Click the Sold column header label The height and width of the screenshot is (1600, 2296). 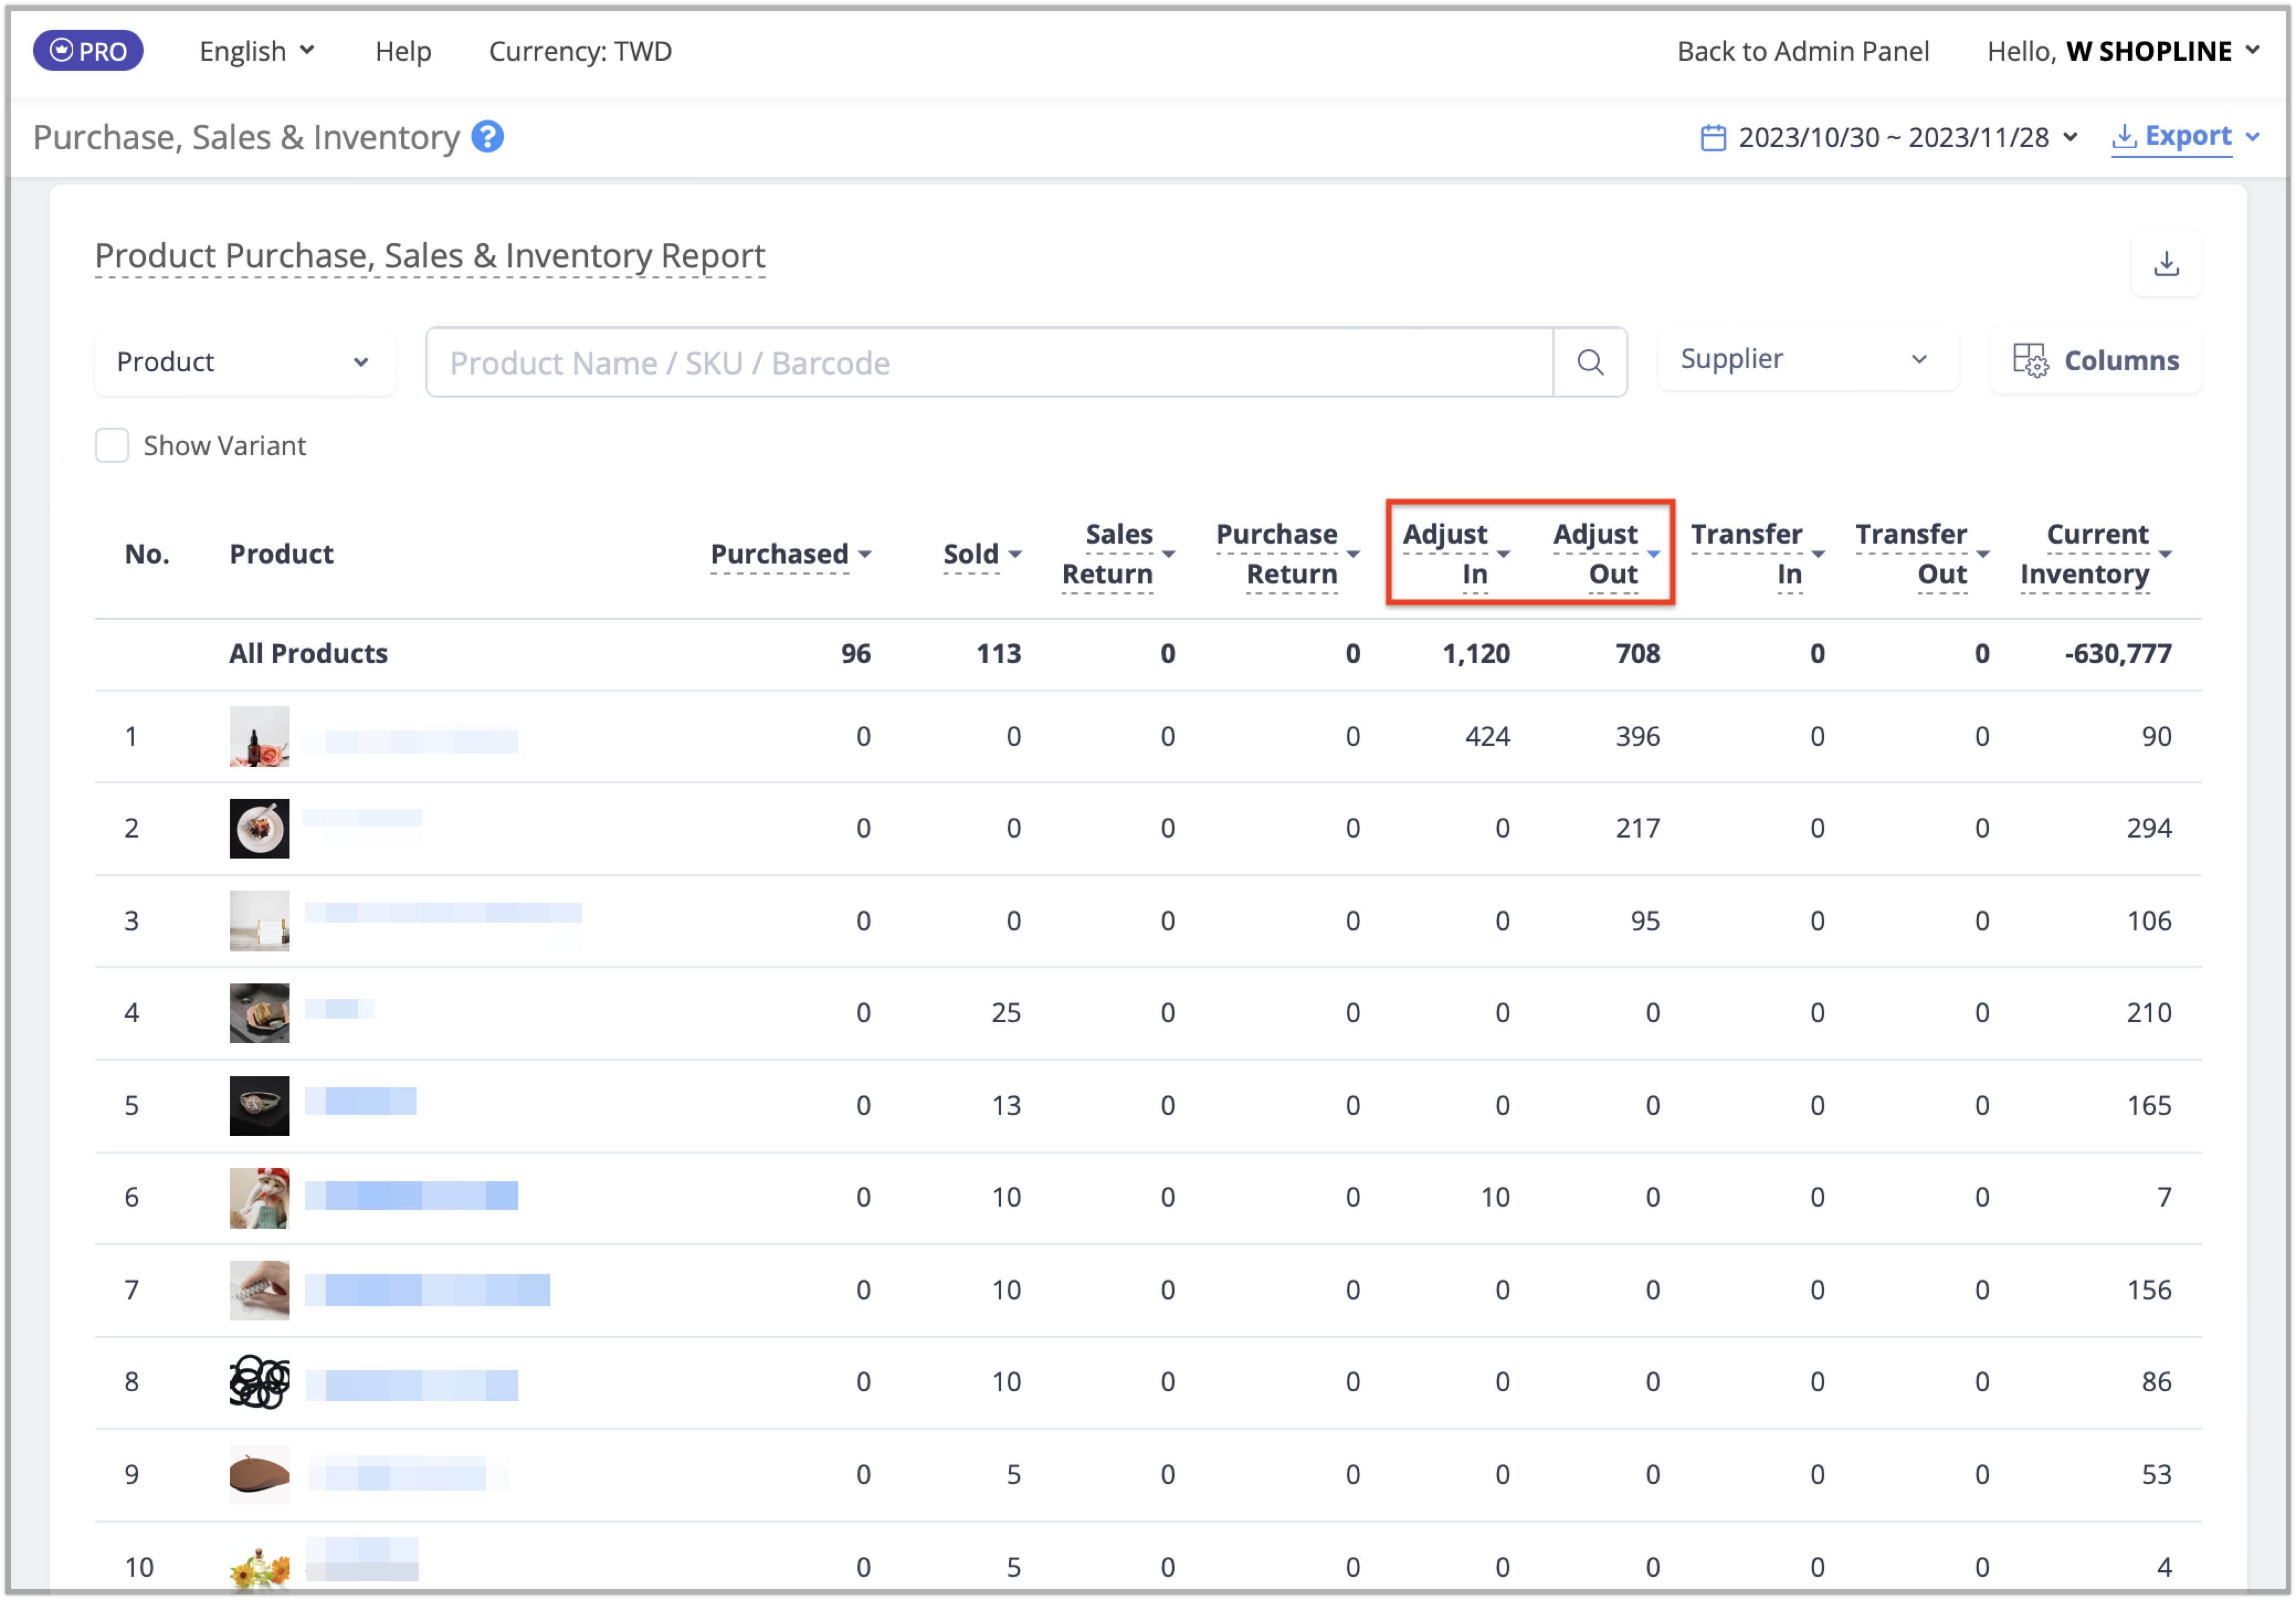pos(972,554)
